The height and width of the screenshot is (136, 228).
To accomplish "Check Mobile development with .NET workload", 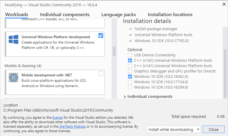I will click(101, 74).
